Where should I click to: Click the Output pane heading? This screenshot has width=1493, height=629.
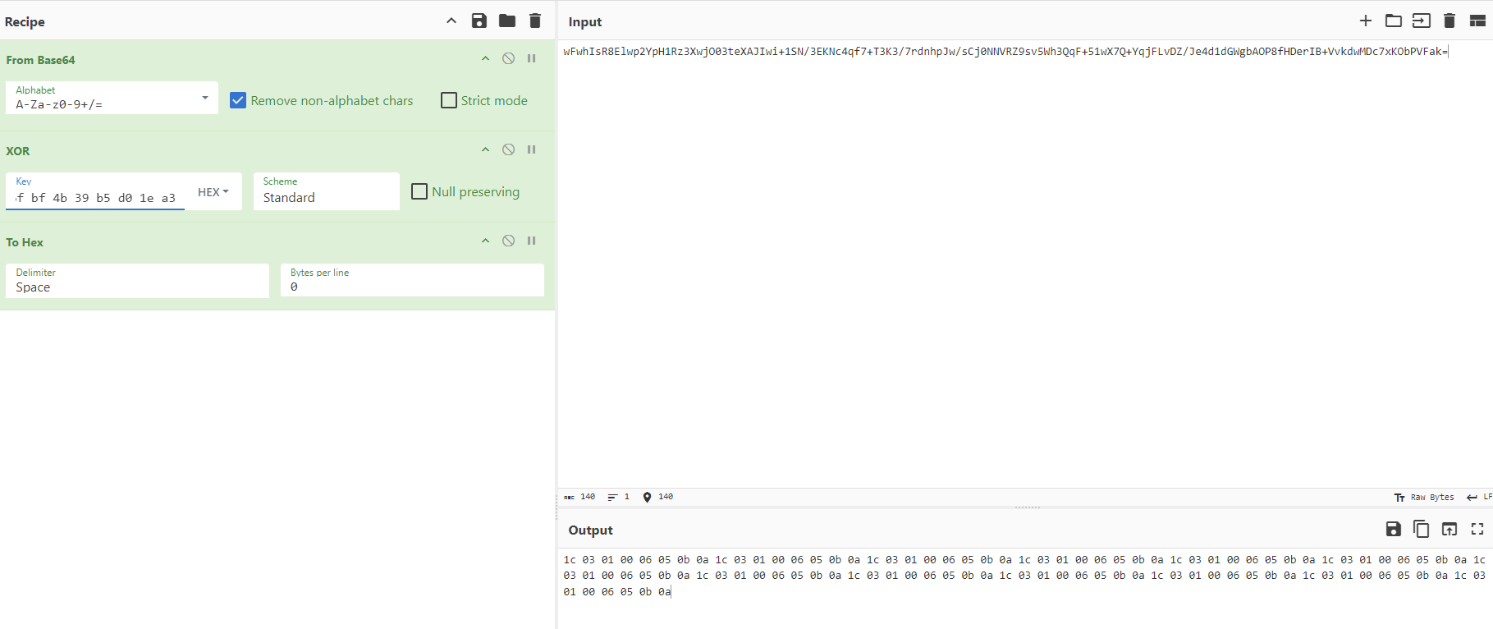click(591, 530)
